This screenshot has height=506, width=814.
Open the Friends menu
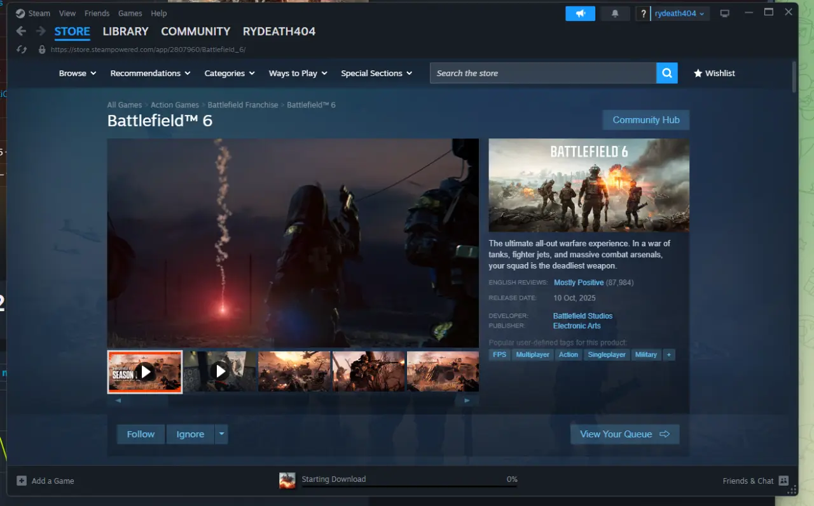[x=97, y=13]
